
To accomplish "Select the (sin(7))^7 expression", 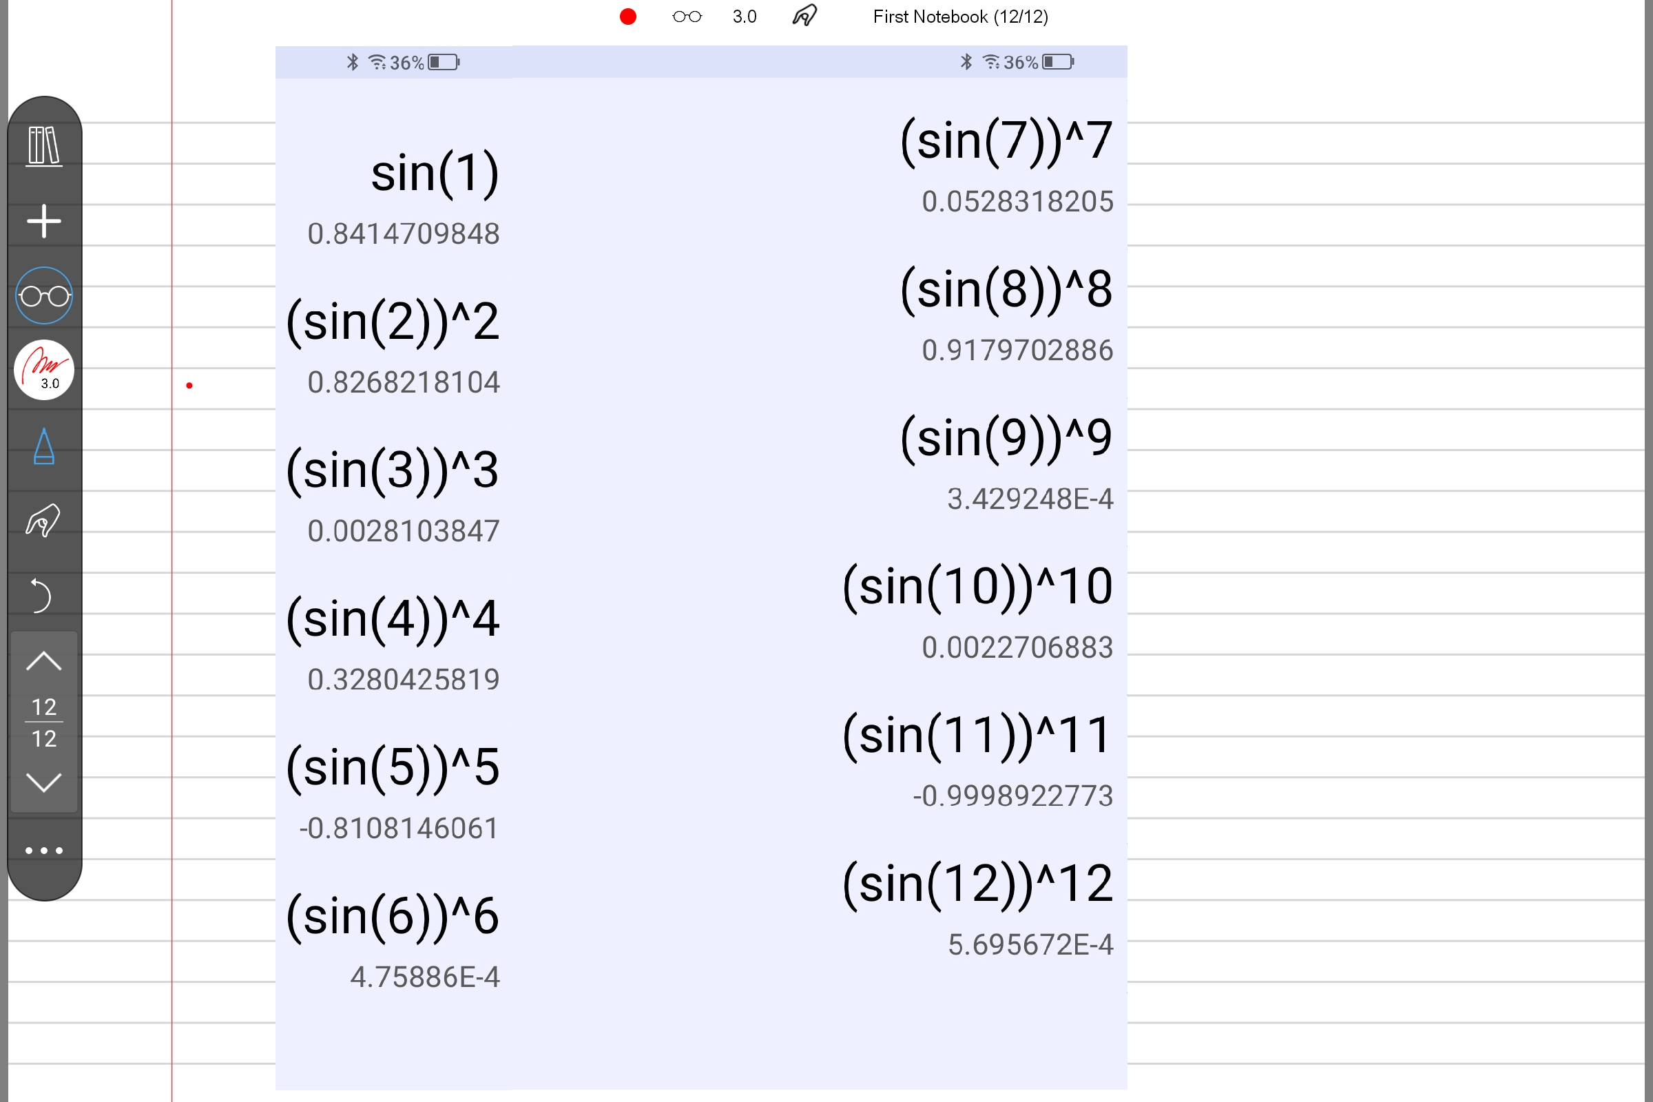I will coord(1006,141).
